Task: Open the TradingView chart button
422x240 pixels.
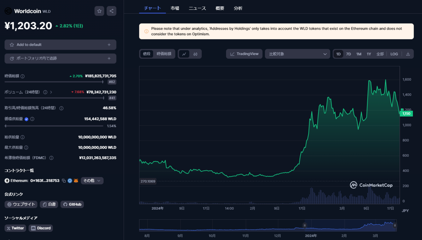Action: [244, 54]
